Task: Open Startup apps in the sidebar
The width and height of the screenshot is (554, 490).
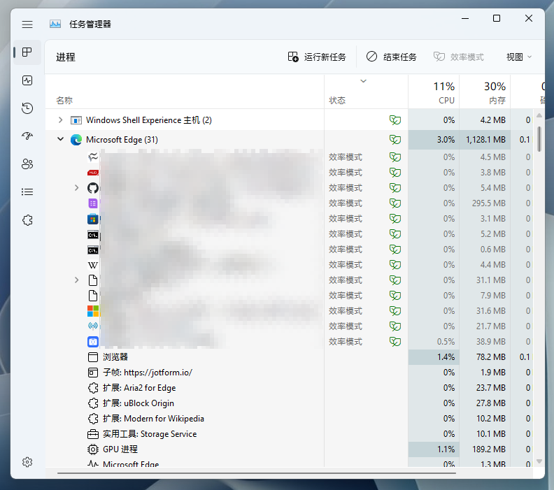Action: point(27,136)
